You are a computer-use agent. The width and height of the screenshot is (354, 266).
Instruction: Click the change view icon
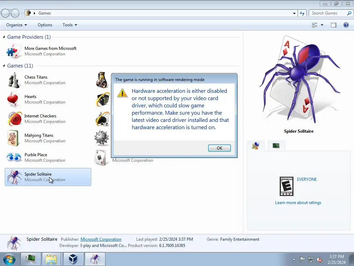coord(315,25)
